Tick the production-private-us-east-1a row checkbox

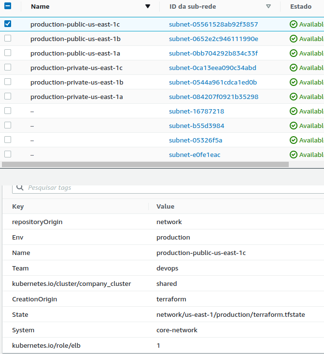pyautogui.click(x=8, y=96)
